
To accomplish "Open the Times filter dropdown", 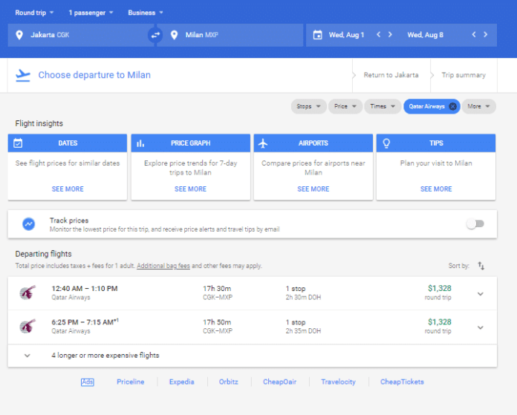I will (x=383, y=106).
